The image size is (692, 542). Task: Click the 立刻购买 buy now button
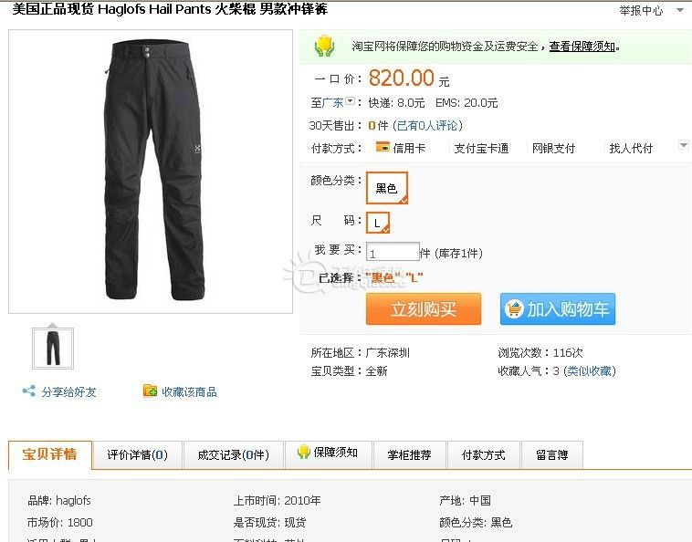pyautogui.click(x=424, y=308)
